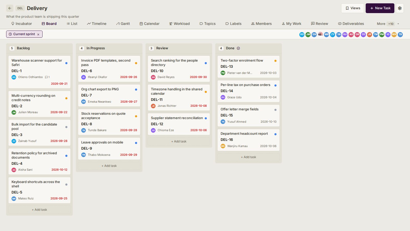The width and height of the screenshot is (410, 231).
Task: Click blue priority dot on DEL-1 card
Action: (66, 63)
